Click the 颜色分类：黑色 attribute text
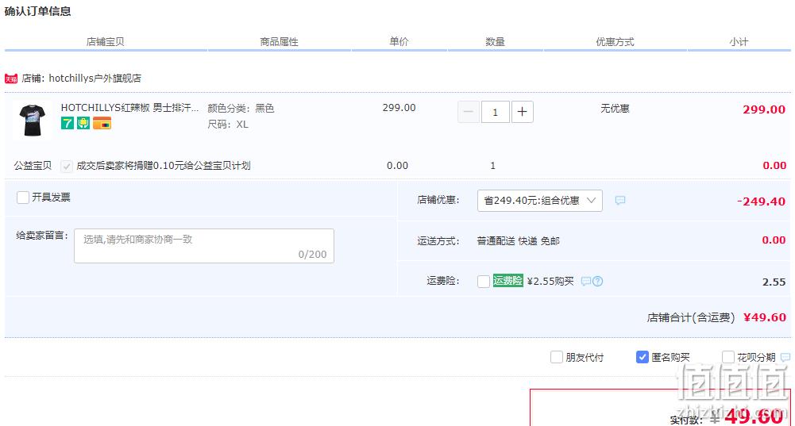This screenshot has width=795, height=426. point(241,108)
